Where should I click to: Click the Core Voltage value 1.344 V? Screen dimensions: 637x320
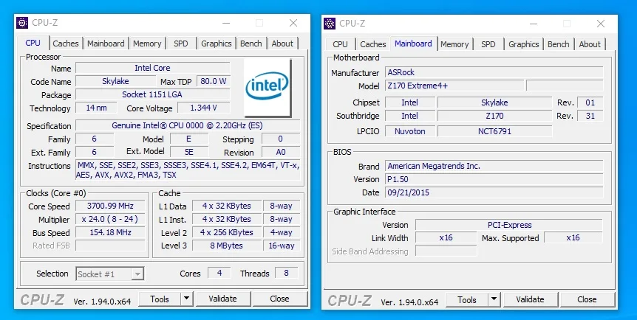click(203, 108)
